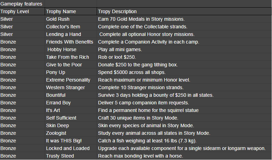The height and width of the screenshot is (160, 272).
Task: Click 'Complete 10 Stranger mission strands.' cell
Action: pyautogui.click(x=141, y=87)
